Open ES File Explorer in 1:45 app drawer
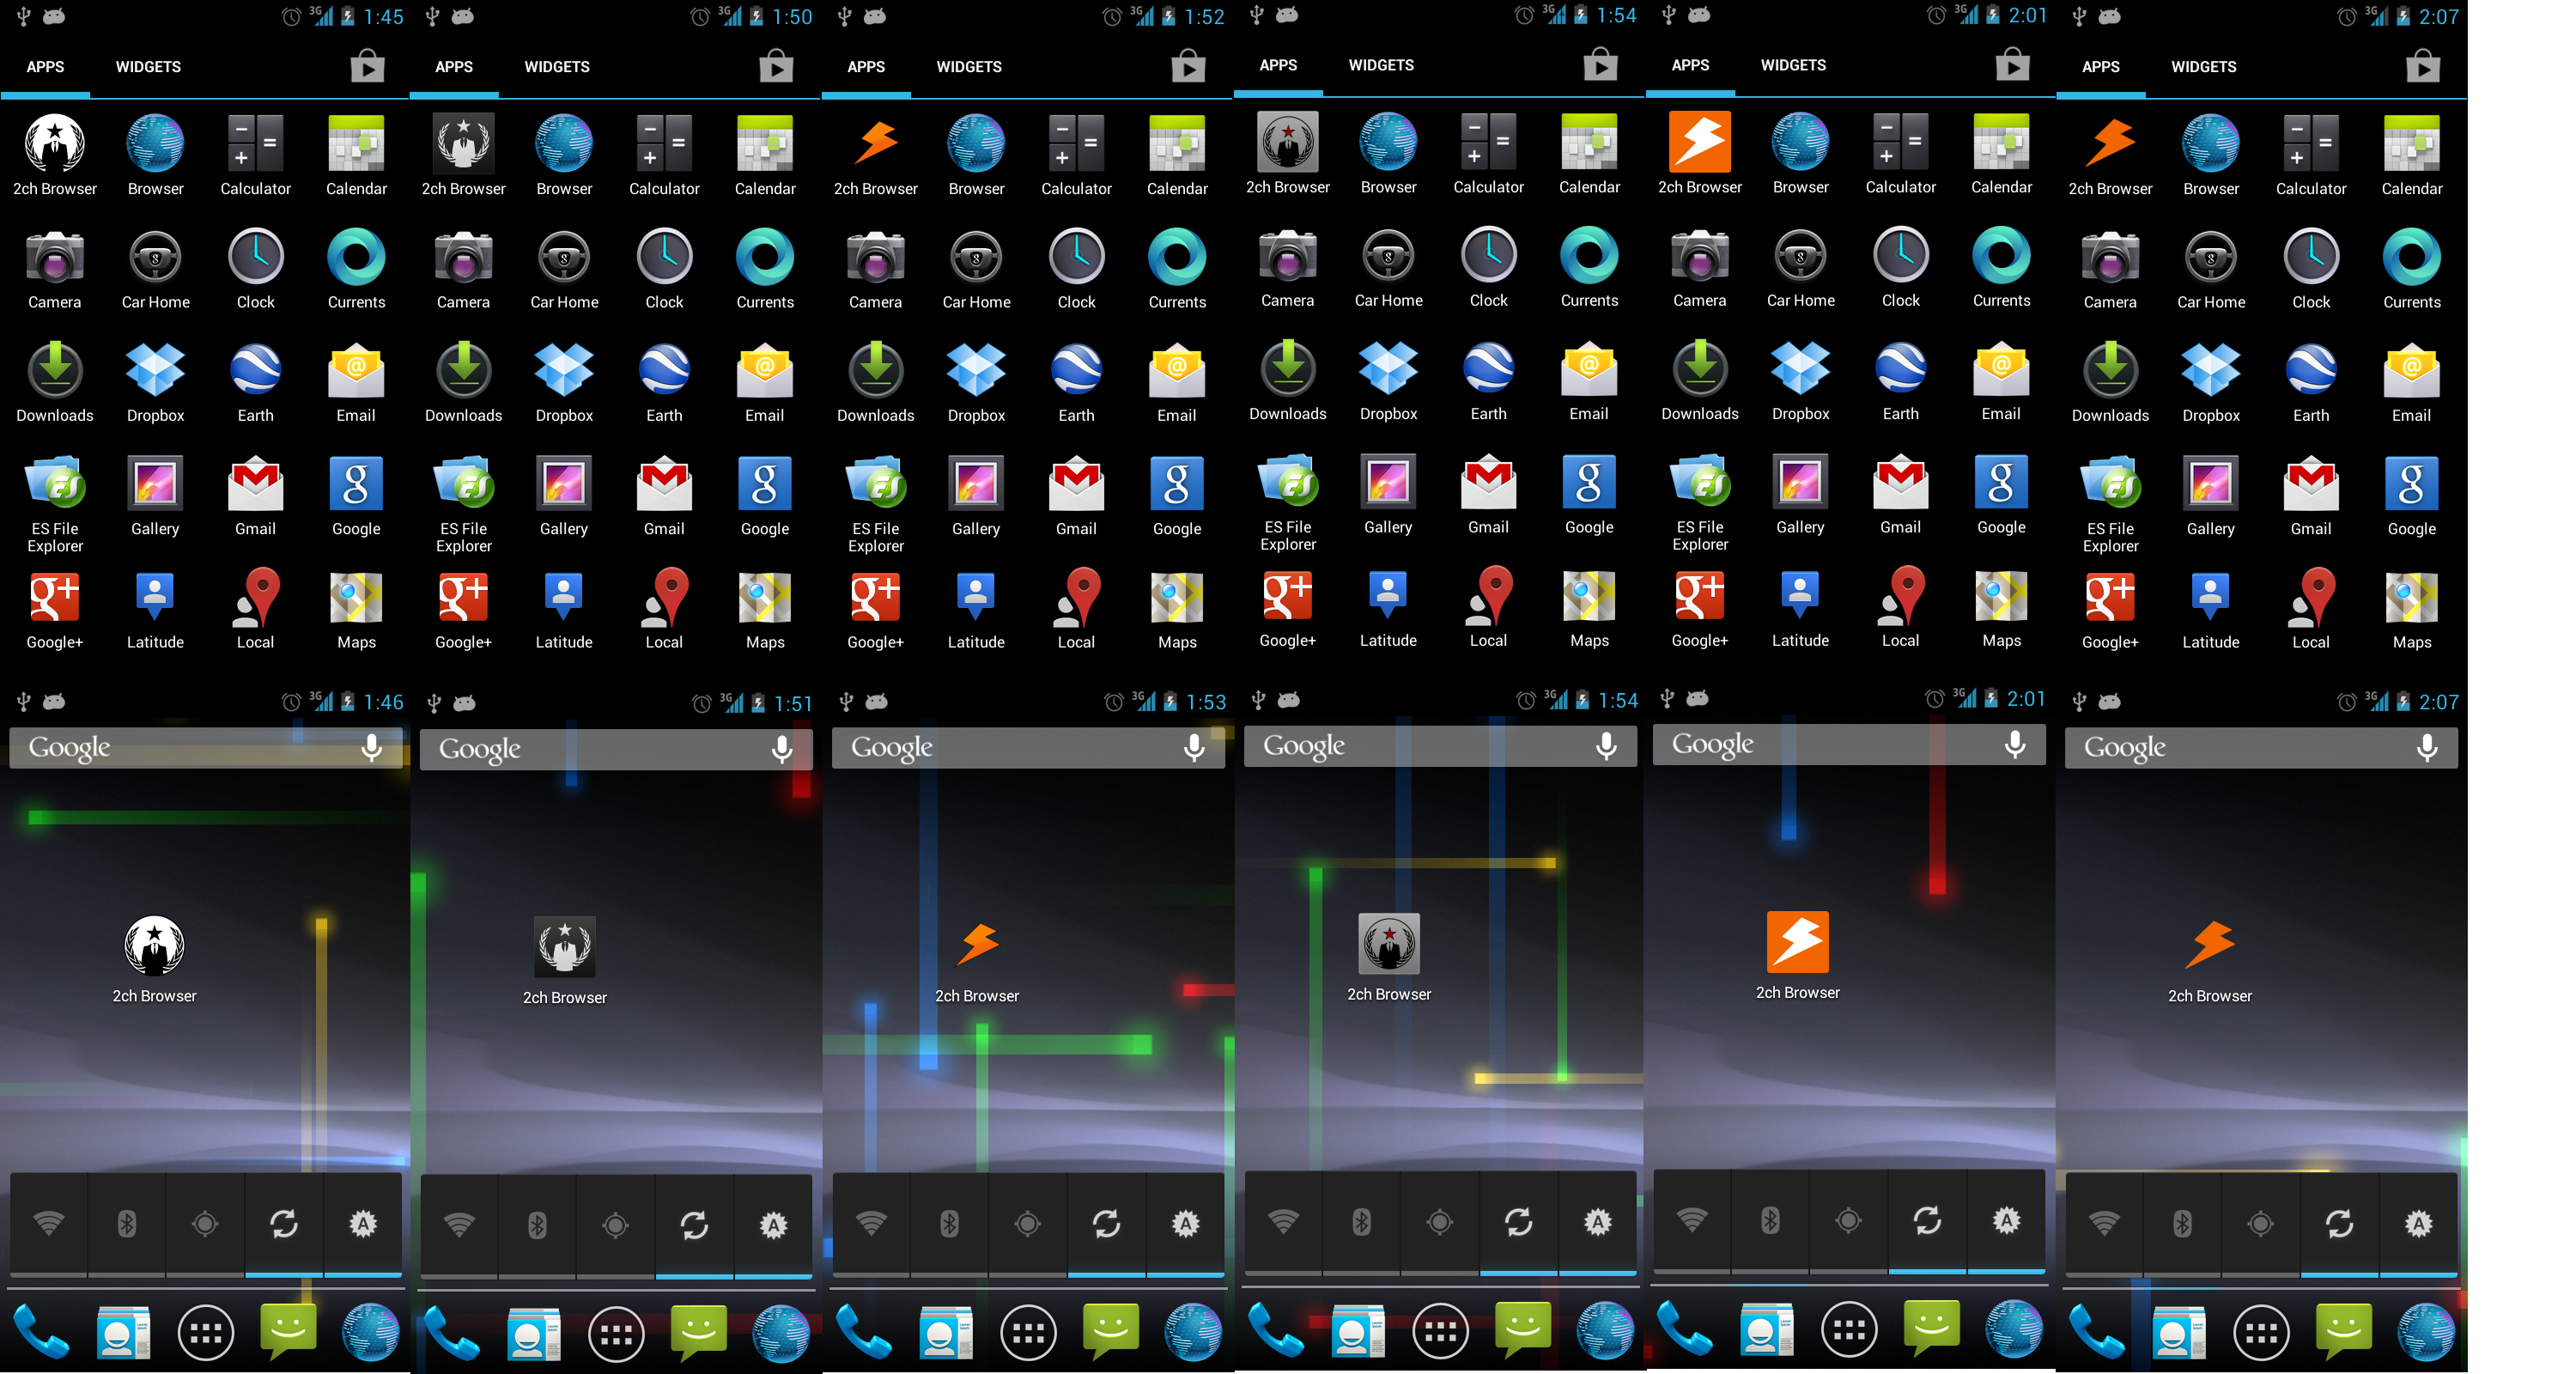 point(55,503)
